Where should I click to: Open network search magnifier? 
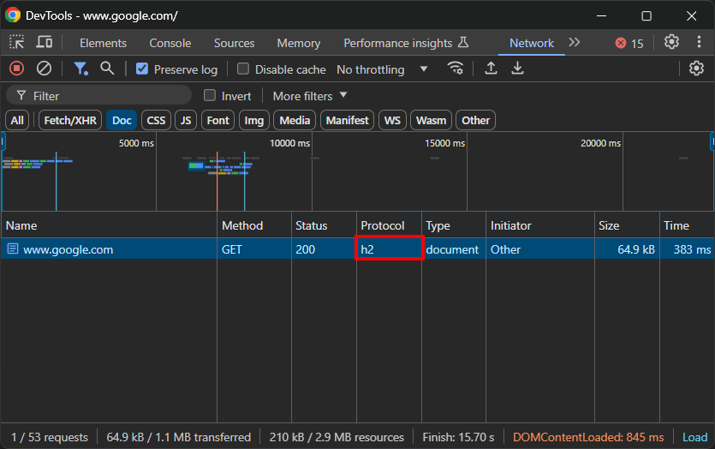(x=107, y=69)
